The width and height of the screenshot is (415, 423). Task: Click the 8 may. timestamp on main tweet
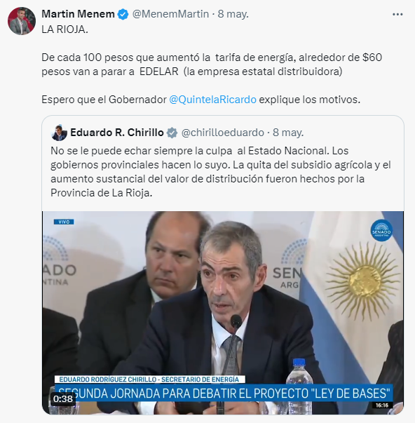(x=233, y=14)
